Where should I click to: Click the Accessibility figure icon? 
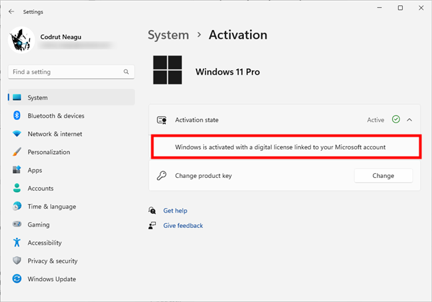(17, 242)
